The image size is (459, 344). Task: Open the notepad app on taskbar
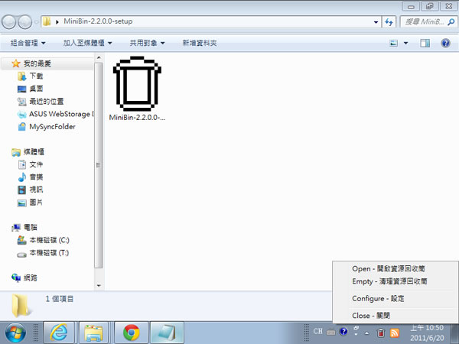(x=167, y=333)
